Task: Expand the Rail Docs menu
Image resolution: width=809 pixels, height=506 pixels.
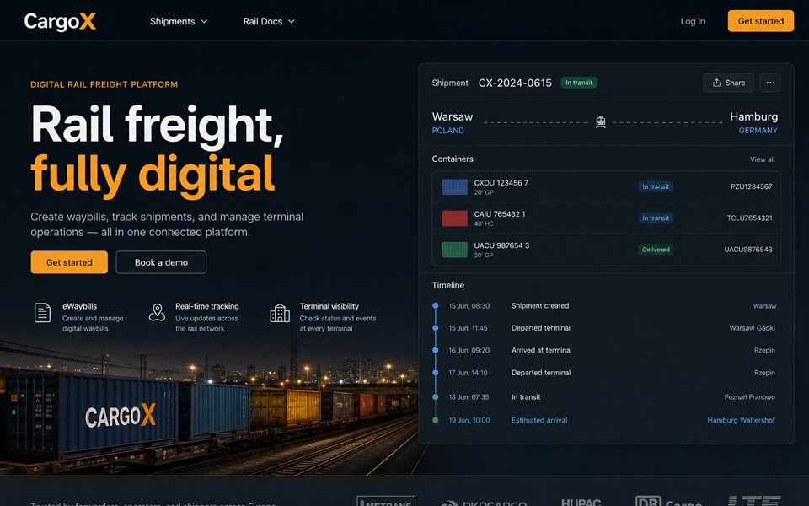Action: [x=269, y=21]
